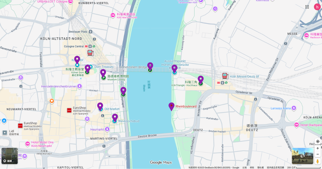This screenshot has height=169, width=322.
Task: Select the Museum Ludwig purple pin
Action: [103, 72]
